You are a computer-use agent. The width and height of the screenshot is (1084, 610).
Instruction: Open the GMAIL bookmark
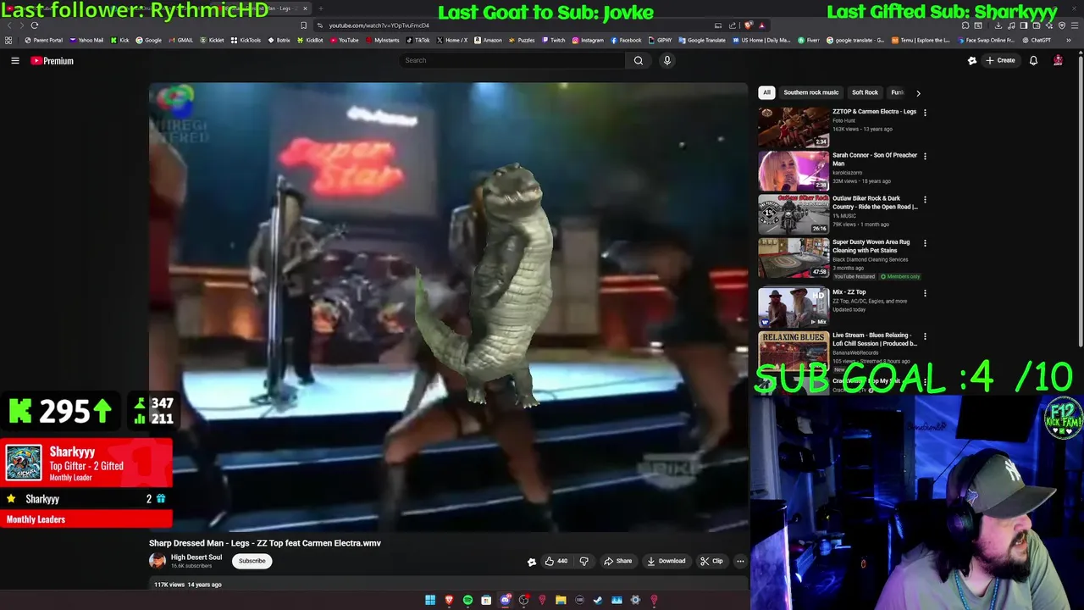click(x=180, y=40)
